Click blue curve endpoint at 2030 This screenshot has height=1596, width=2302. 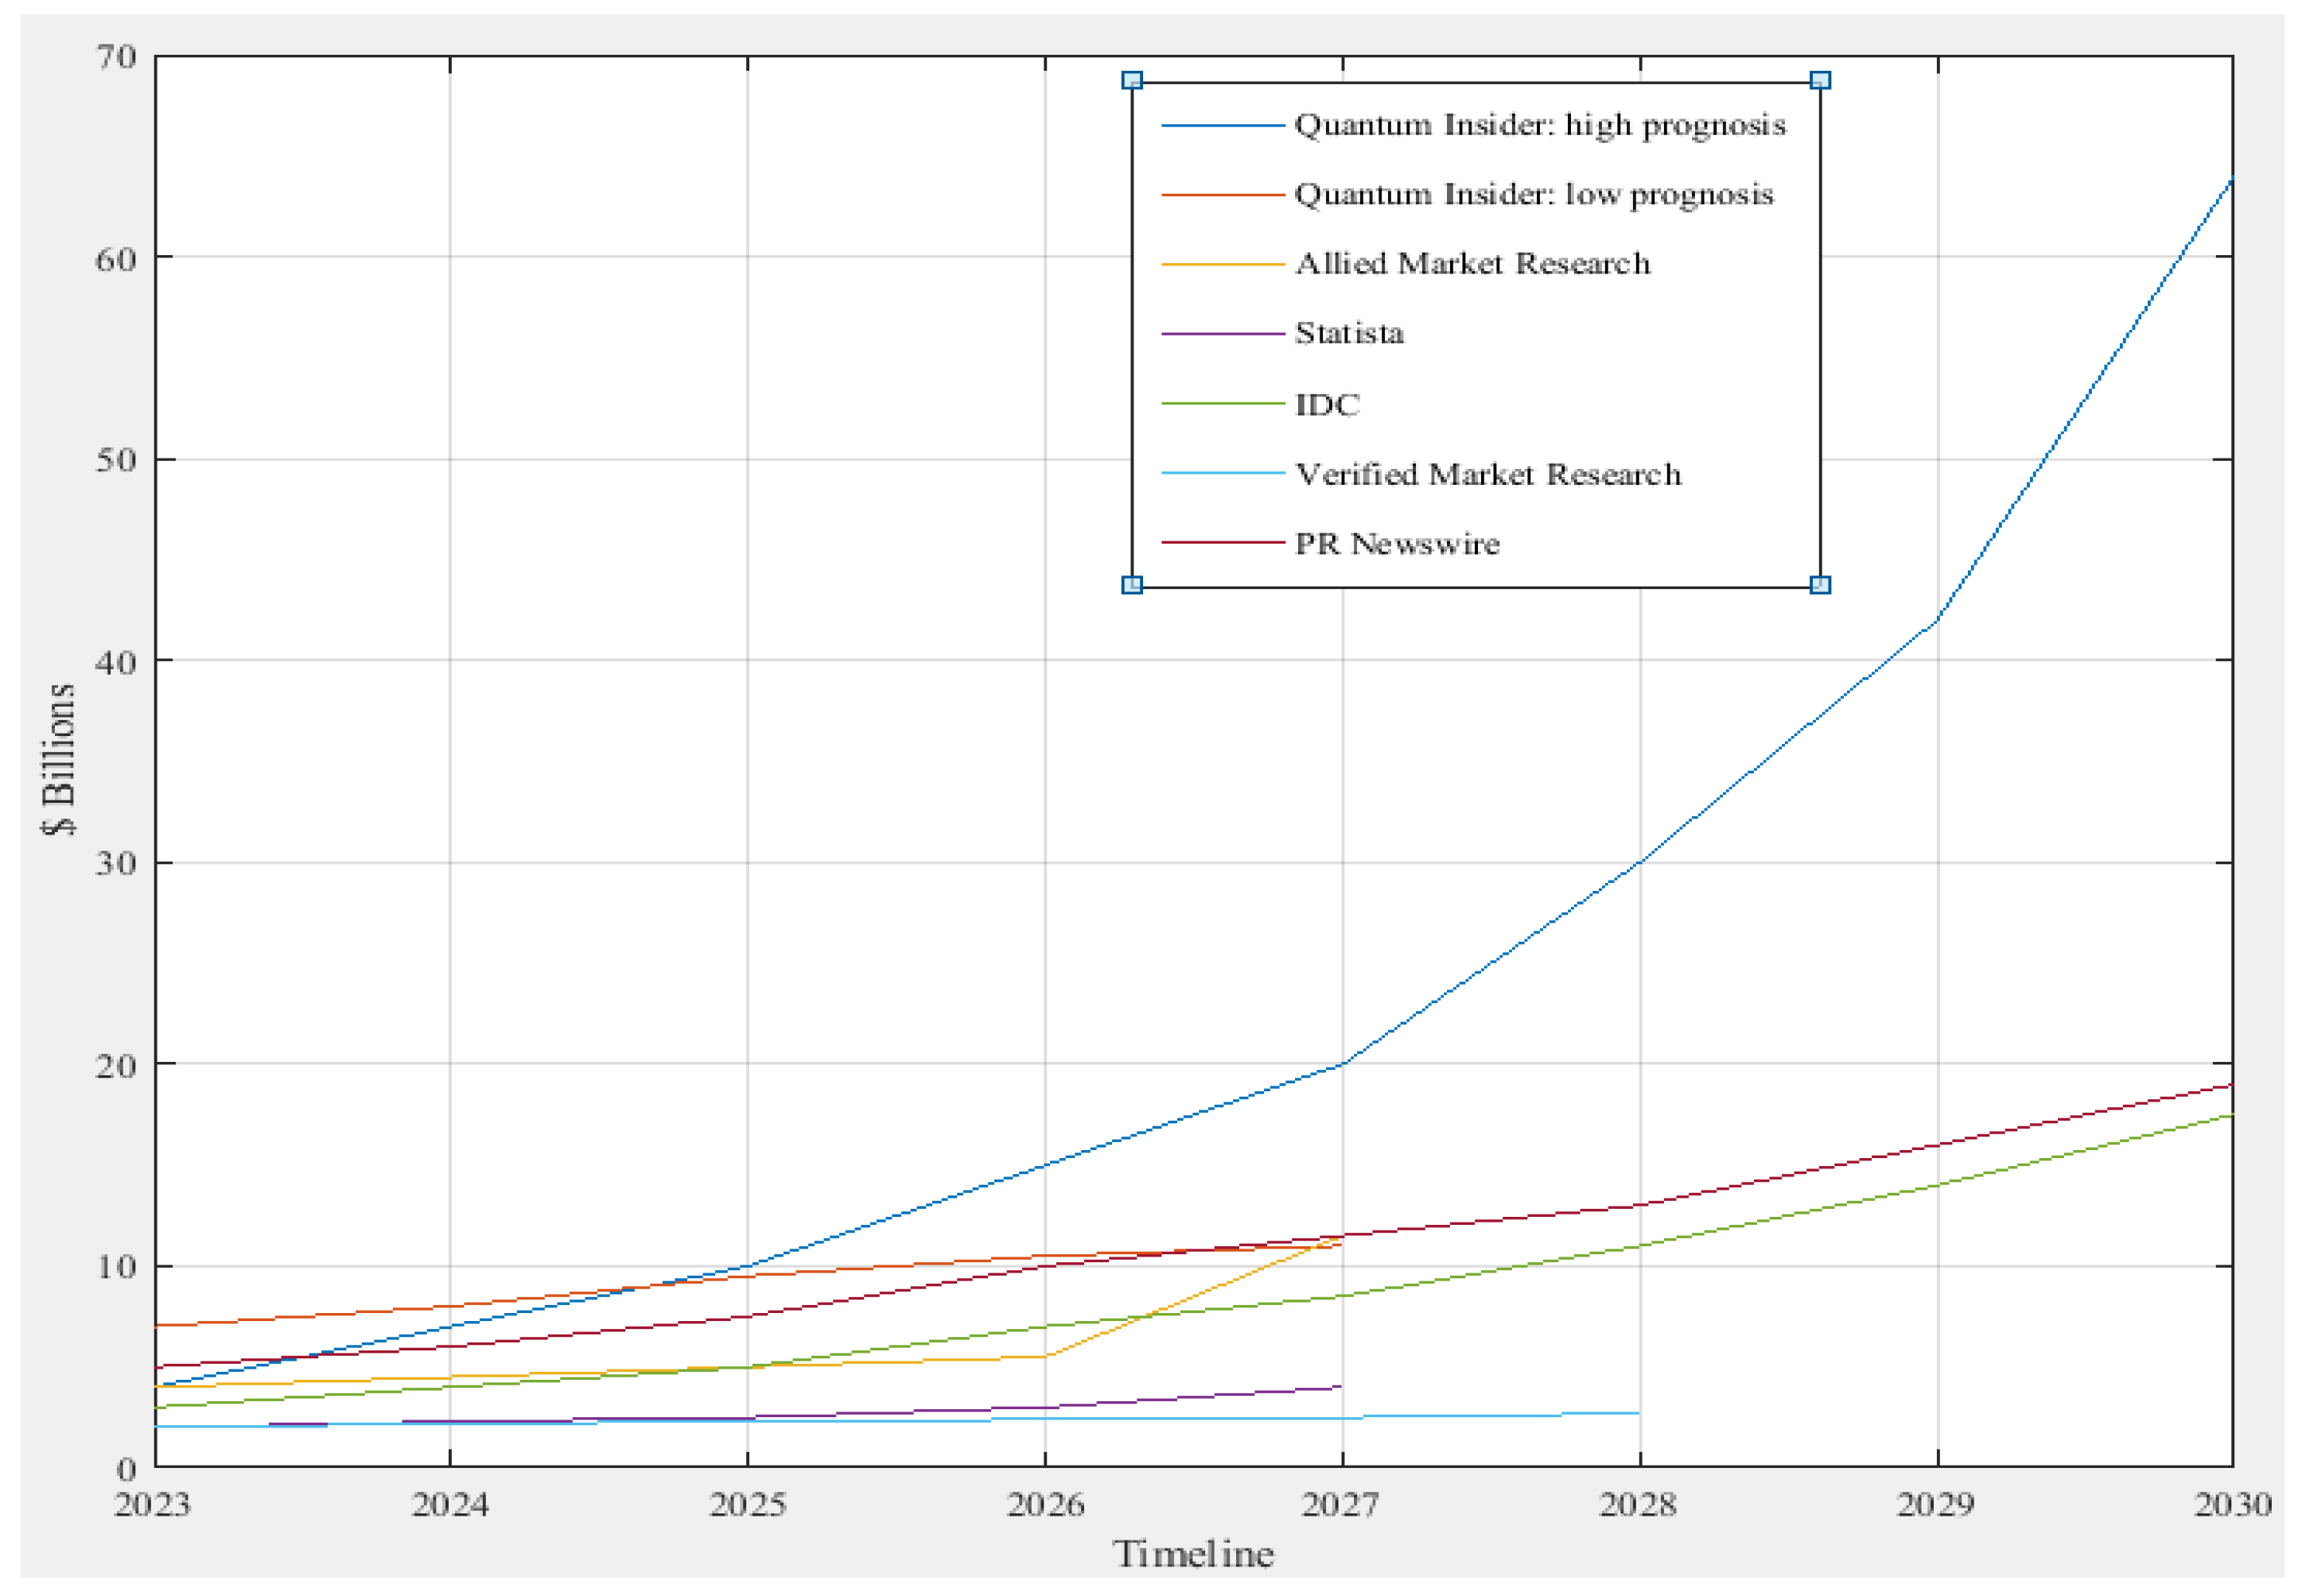[2231, 179]
